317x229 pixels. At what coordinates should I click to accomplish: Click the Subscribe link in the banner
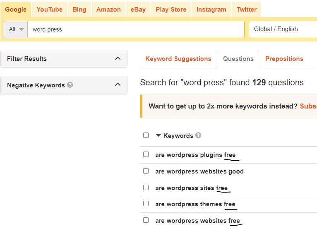308,106
